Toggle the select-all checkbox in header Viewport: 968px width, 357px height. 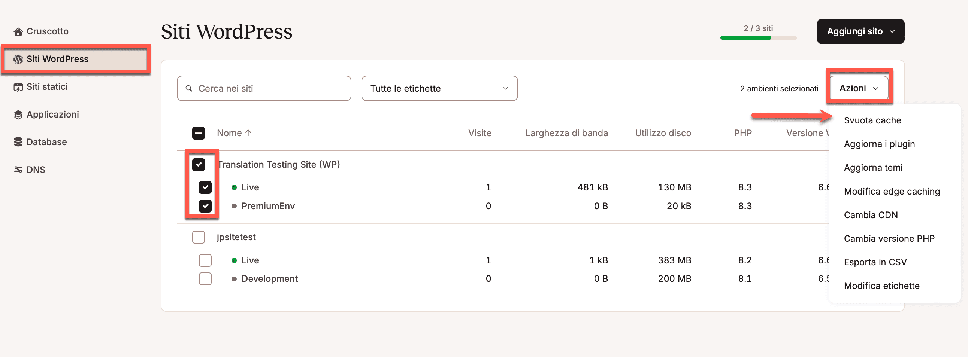coord(199,133)
